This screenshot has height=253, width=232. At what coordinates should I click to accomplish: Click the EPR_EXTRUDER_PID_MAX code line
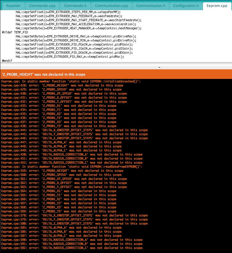[70, 57]
